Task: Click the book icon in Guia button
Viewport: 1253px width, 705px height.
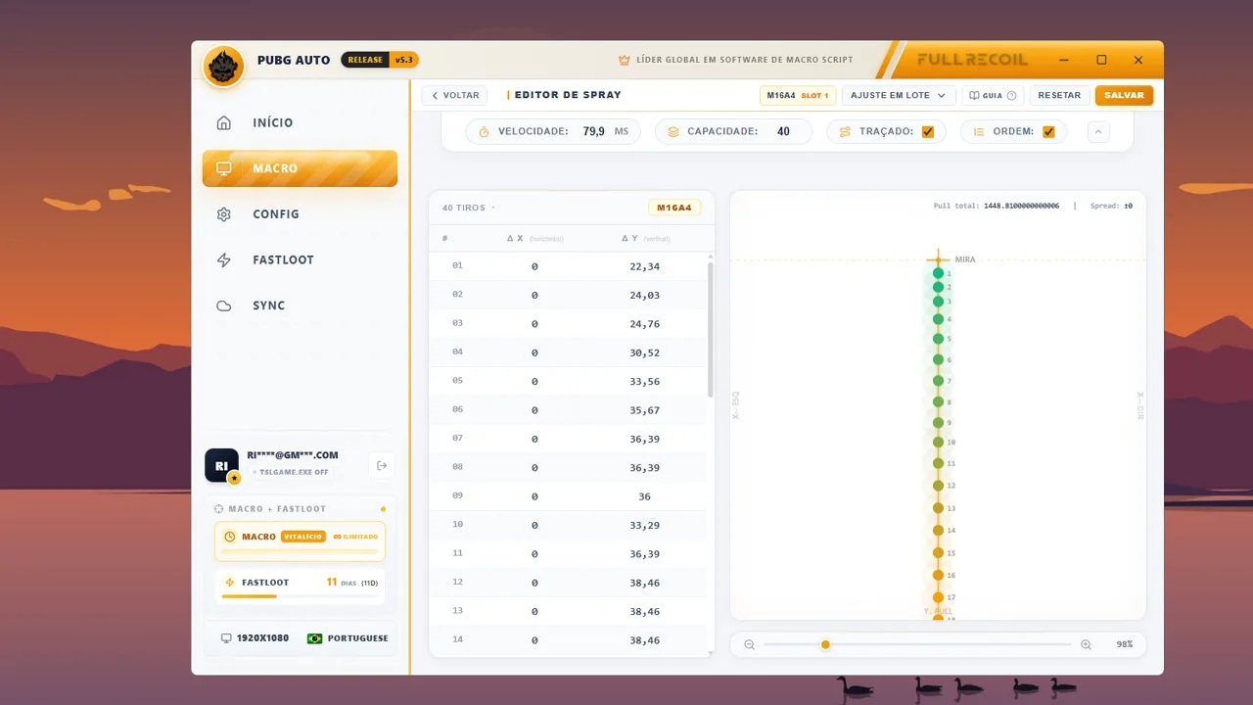Action: (974, 96)
